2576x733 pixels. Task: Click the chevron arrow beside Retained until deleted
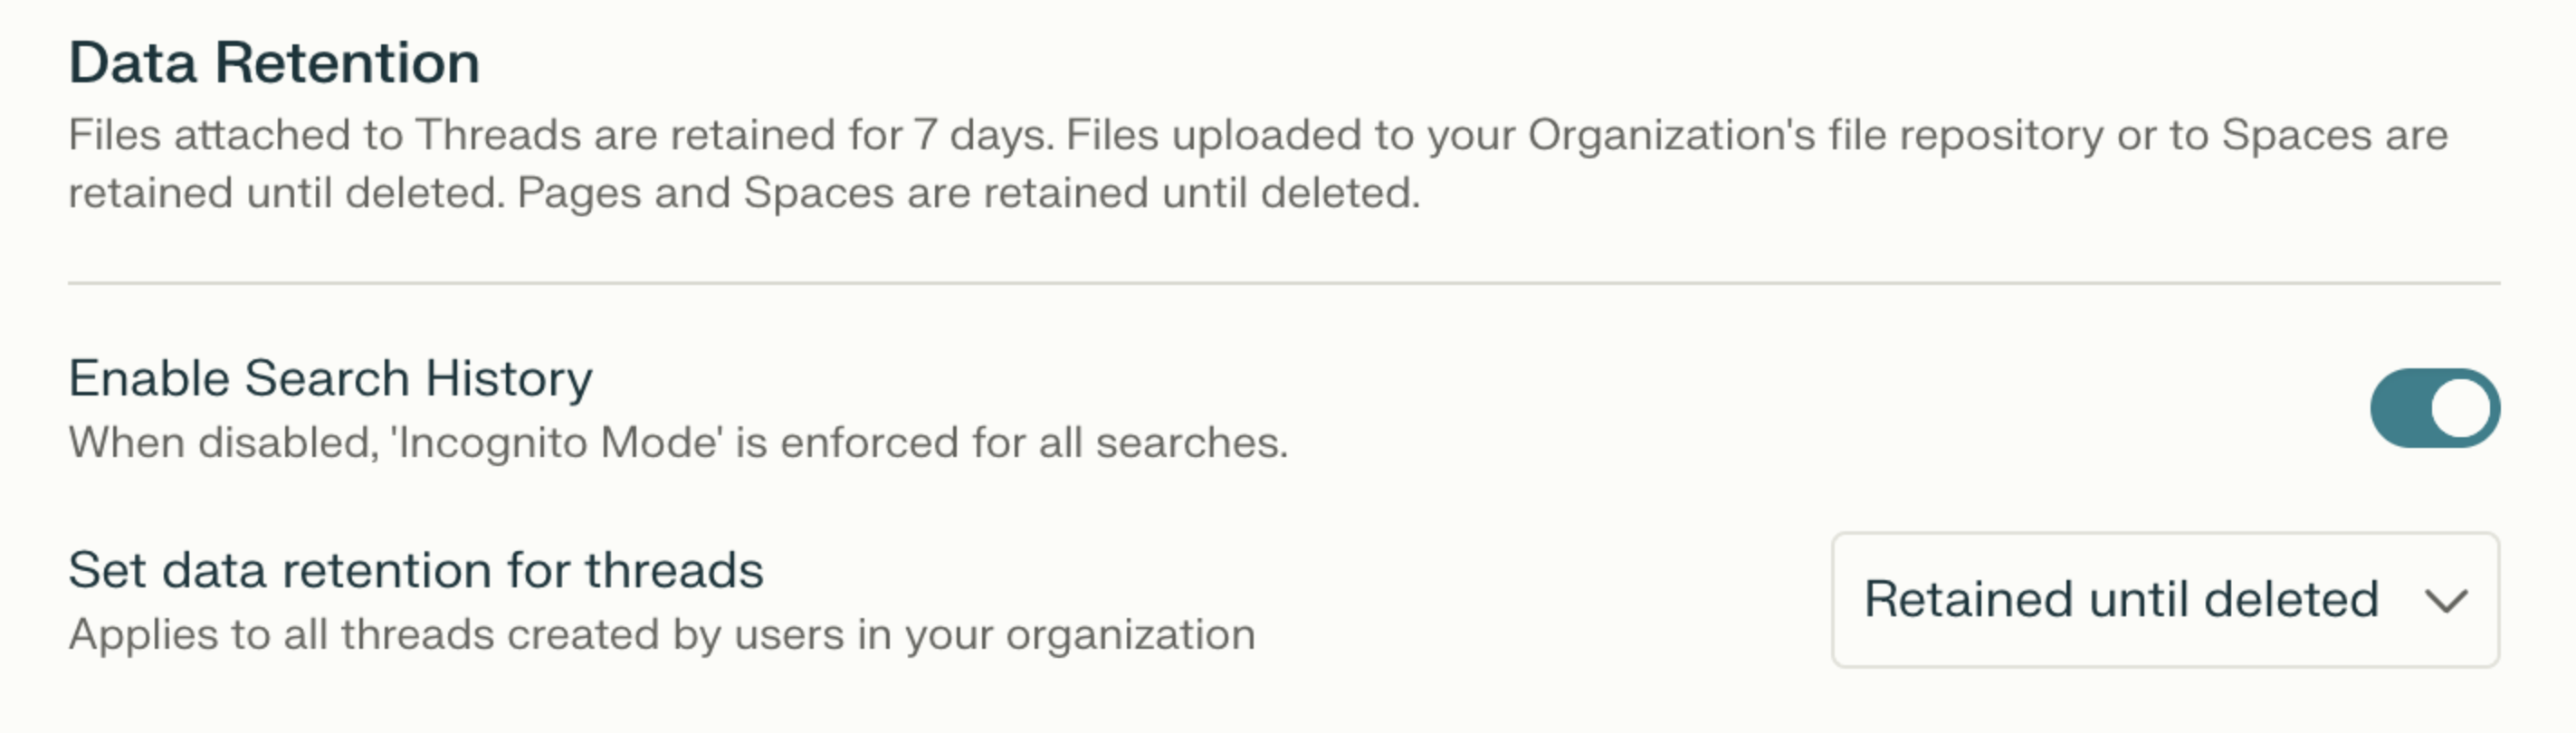[2446, 601]
